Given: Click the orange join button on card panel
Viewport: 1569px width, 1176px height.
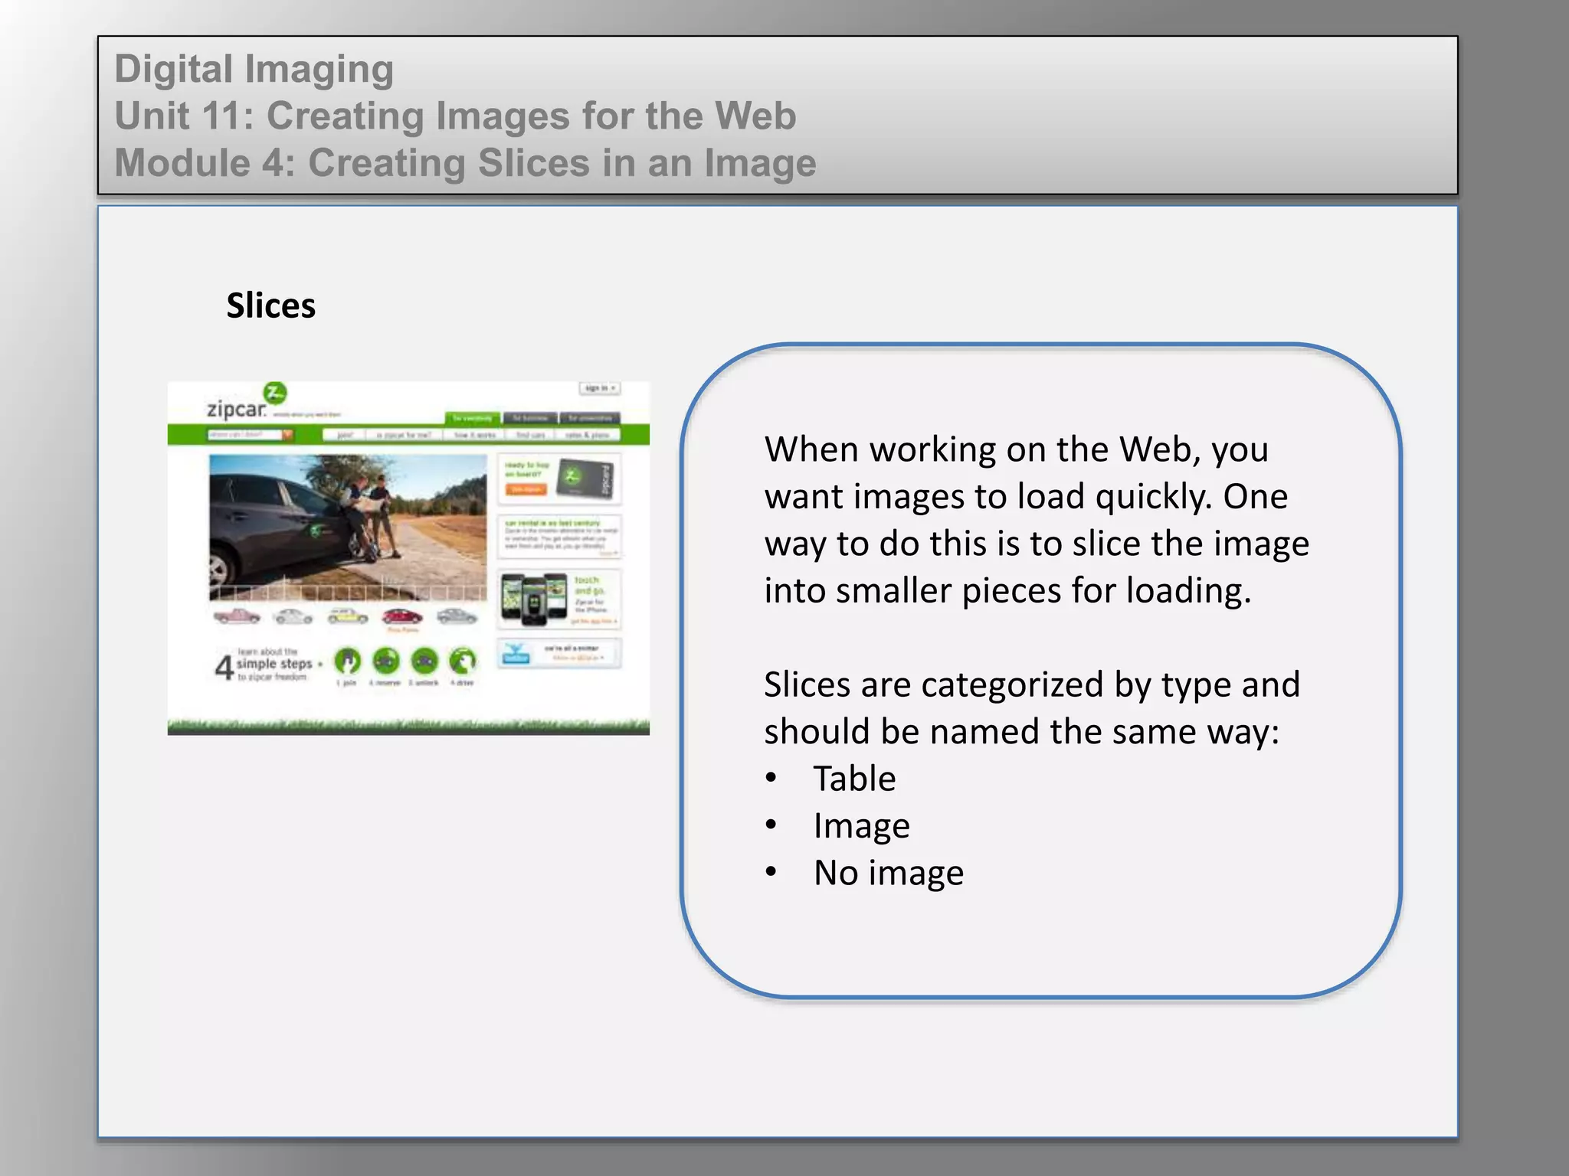Looking at the screenshot, I should 526,488.
